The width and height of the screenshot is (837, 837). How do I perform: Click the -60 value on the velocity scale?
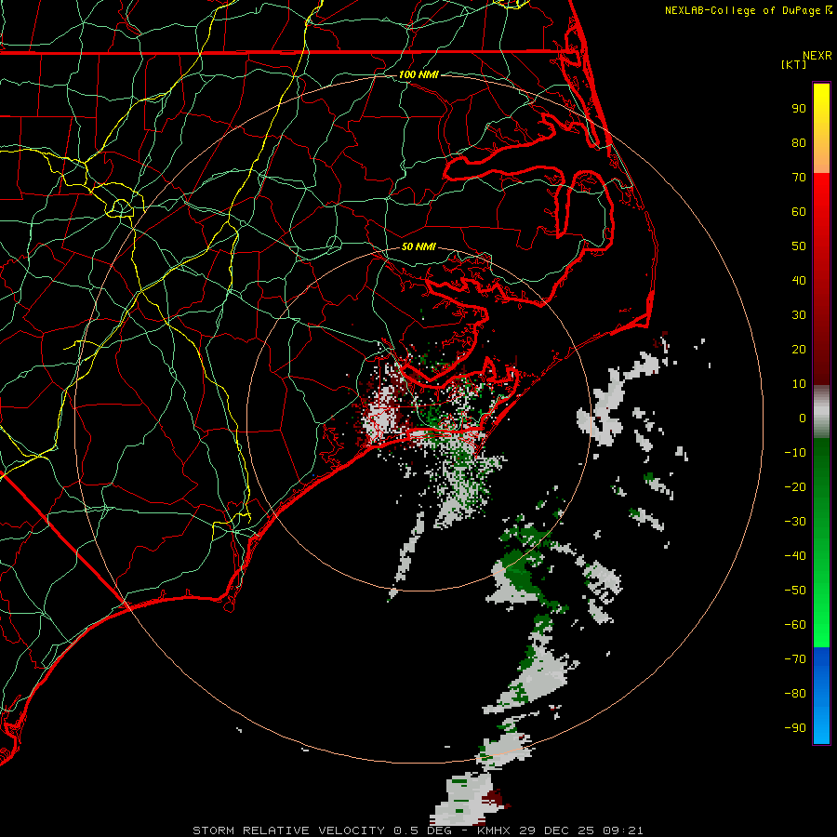point(795,625)
